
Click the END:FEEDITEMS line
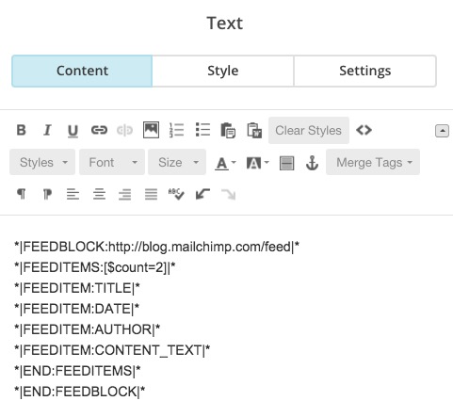77,371
